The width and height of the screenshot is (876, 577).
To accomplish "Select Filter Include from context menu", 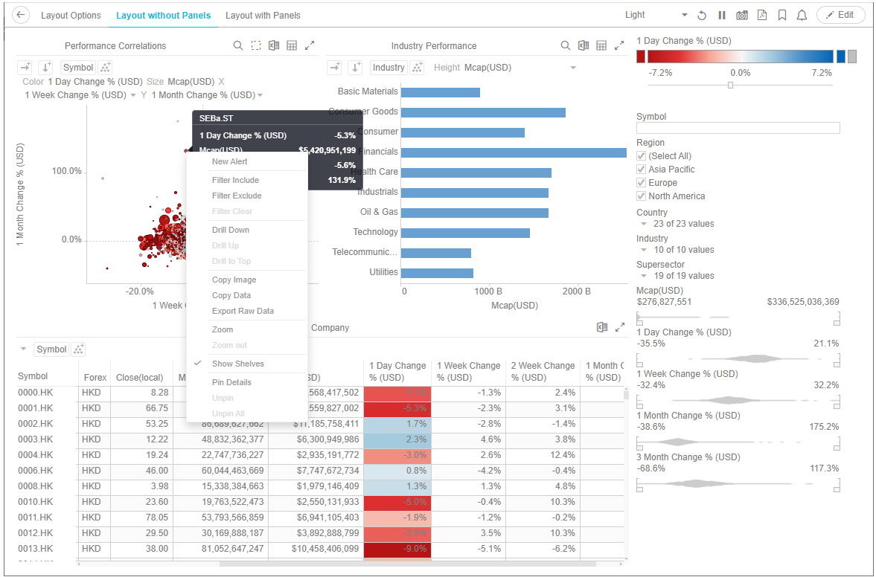I will coord(235,180).
